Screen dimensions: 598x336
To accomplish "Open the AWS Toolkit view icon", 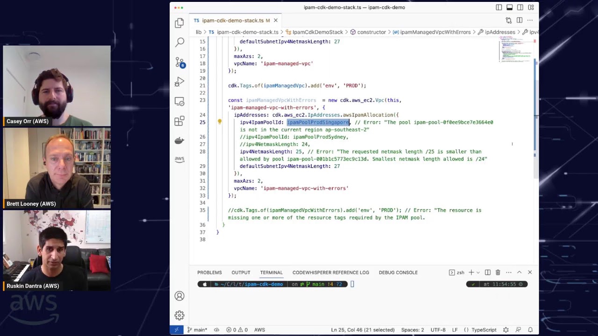I will click(x=179, y=159).
